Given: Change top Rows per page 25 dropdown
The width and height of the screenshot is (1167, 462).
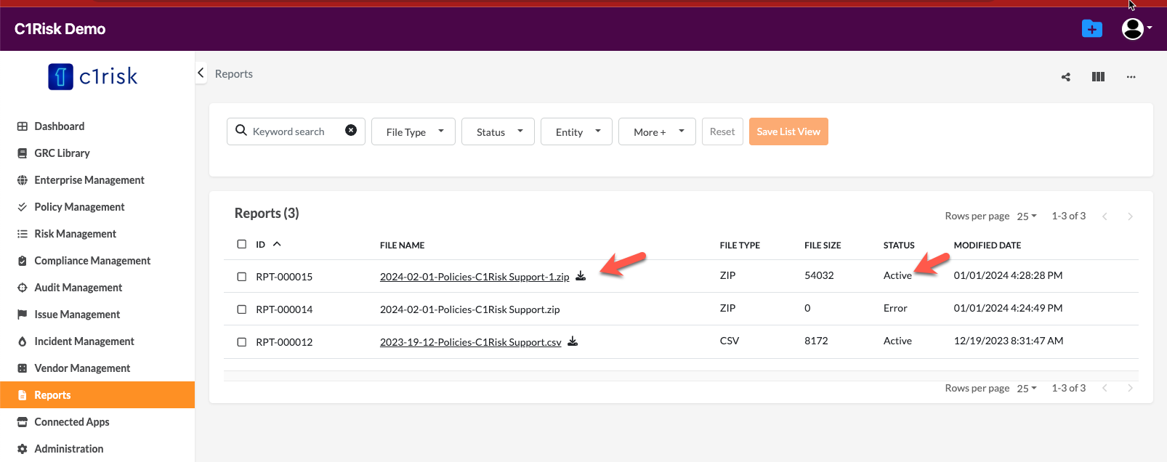Looking at the screenshot, I should (x=1027, y=216).
